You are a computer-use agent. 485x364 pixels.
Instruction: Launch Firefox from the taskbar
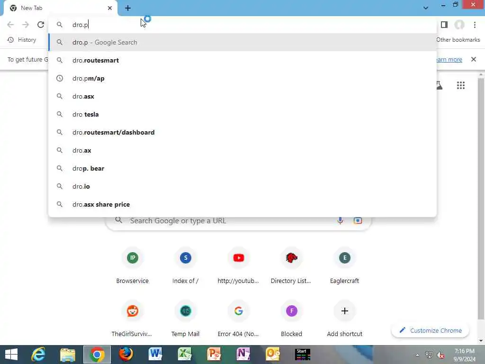tap(126, 355)
